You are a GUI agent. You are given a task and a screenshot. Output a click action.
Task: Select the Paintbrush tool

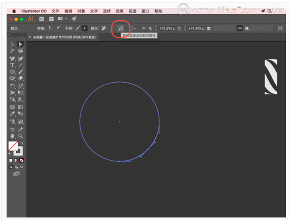pyautogui.click(x=20, y=71)
